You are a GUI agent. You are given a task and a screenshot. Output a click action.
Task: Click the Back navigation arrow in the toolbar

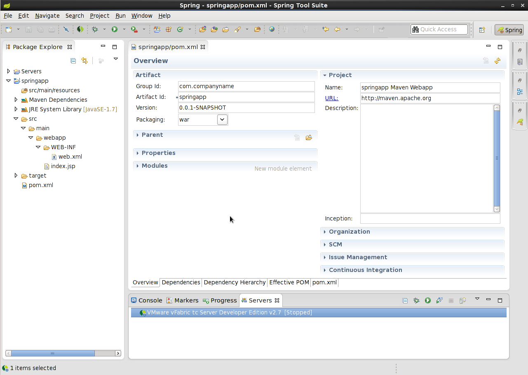click(338, 29)
